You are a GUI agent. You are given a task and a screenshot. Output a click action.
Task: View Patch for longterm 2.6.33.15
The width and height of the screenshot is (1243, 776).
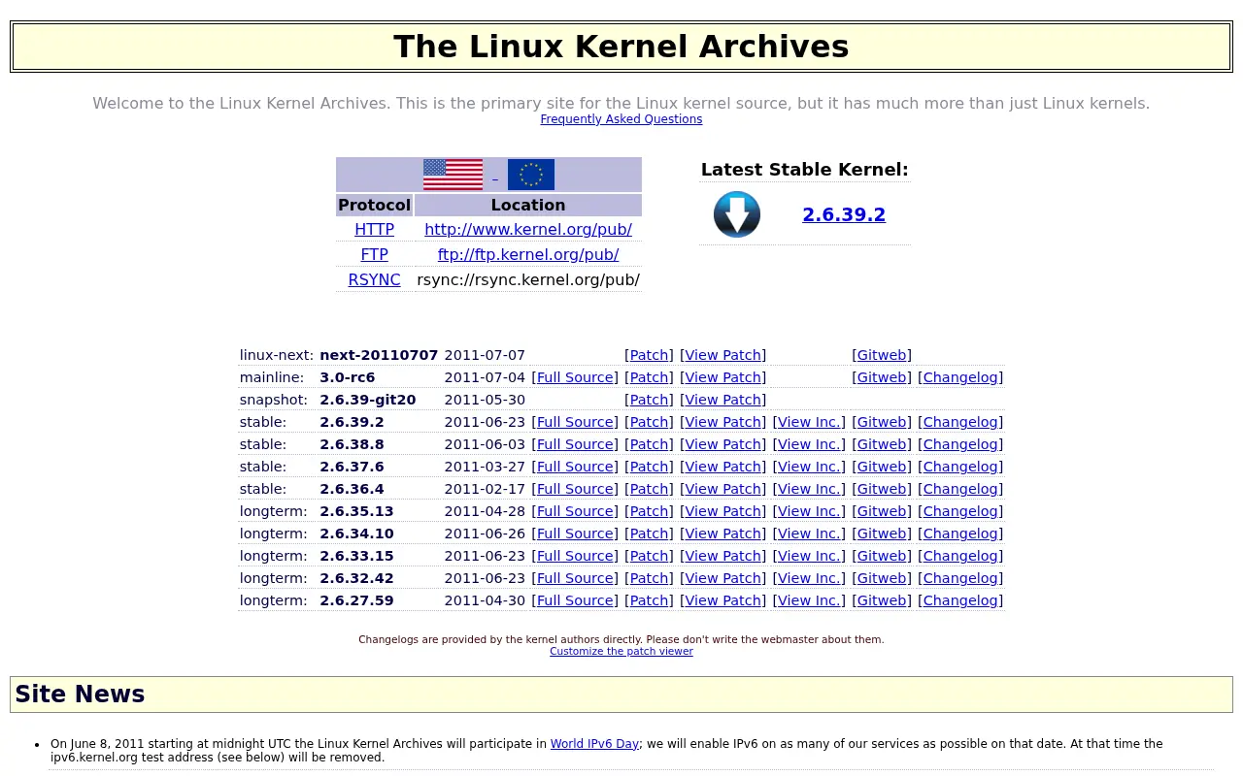(722, 556)
